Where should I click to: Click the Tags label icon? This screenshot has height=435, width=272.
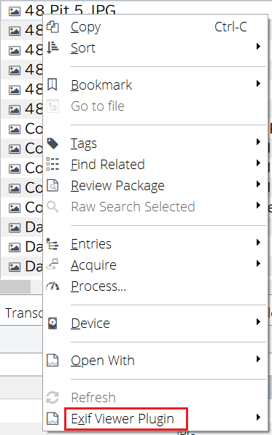53,144
